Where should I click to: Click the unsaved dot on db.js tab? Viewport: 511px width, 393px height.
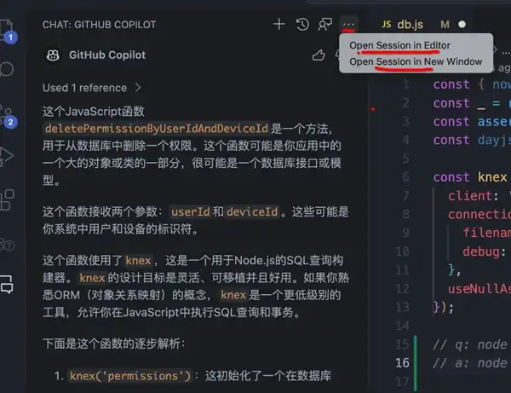462,25
